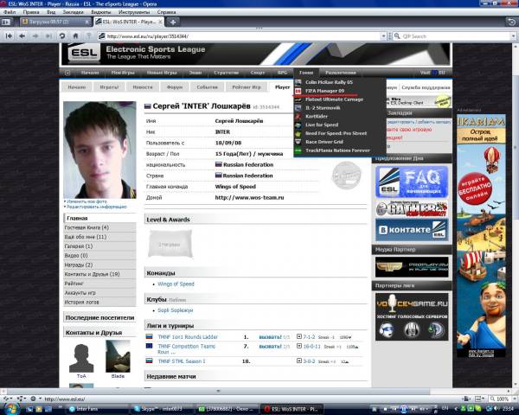
Task: Open the http://www.wos-team.ru homepage link
Action: [x=249, y=198]
